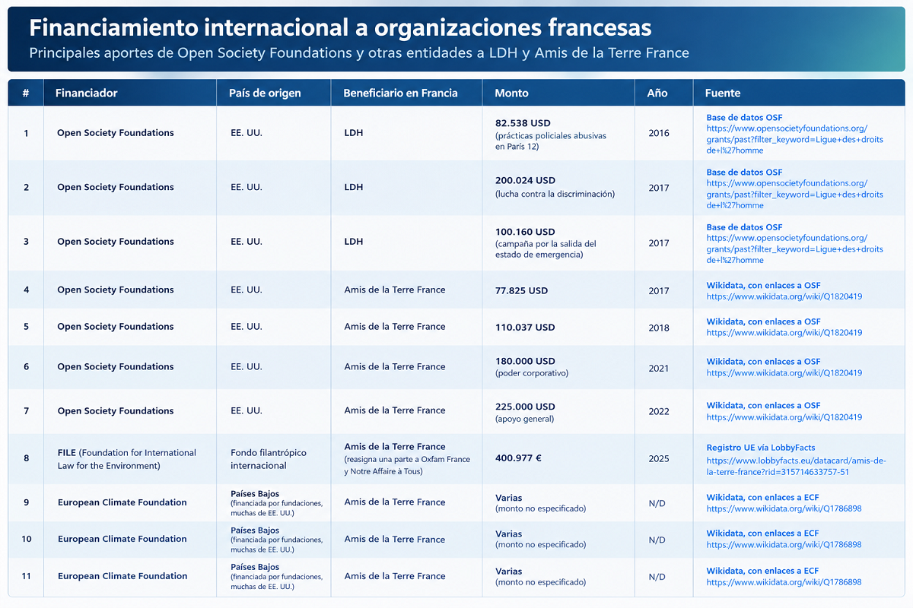
Task: Click the 'reasigna una parte a Oxfam France' note
Action: point(407,465)
